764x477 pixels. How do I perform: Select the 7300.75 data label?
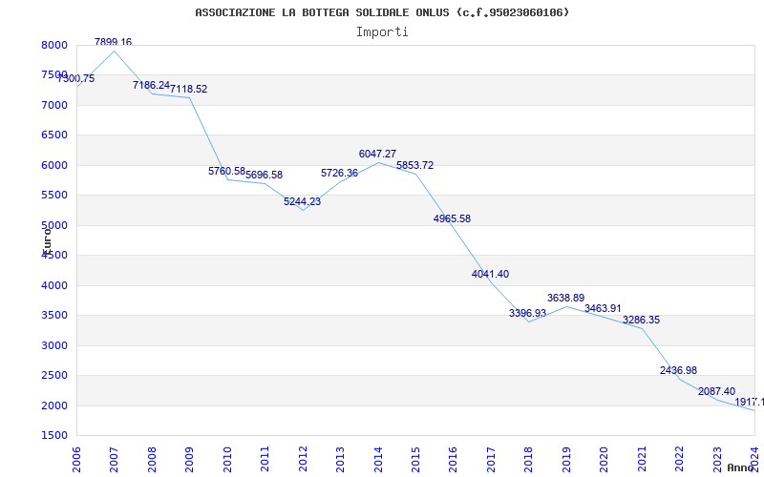pyautogui.click(x=76, y=79)
